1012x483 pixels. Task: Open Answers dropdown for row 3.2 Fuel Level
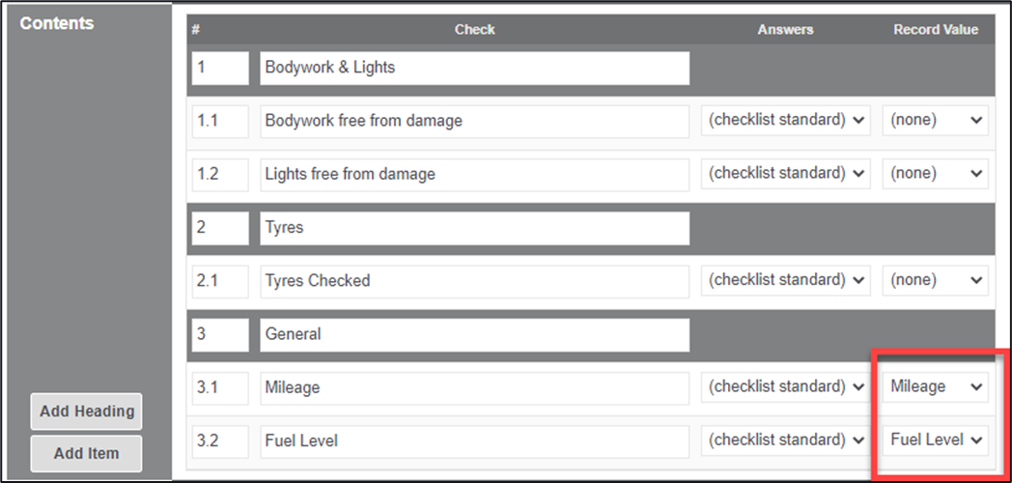[x=786, y=440]
